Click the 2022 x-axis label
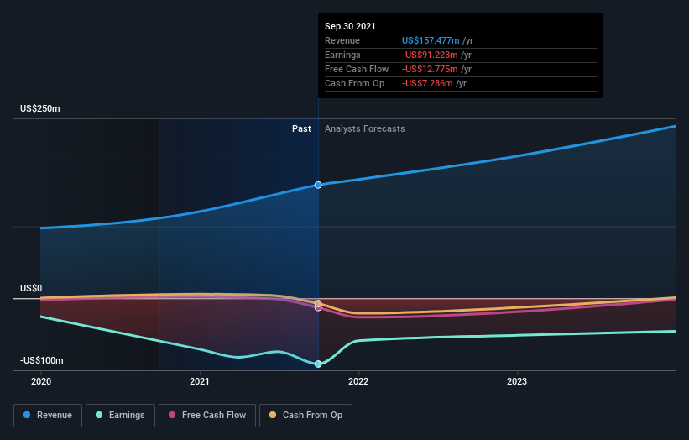This screenshot has width=689, height=440. pyautogui.click(x=358, y=381)
